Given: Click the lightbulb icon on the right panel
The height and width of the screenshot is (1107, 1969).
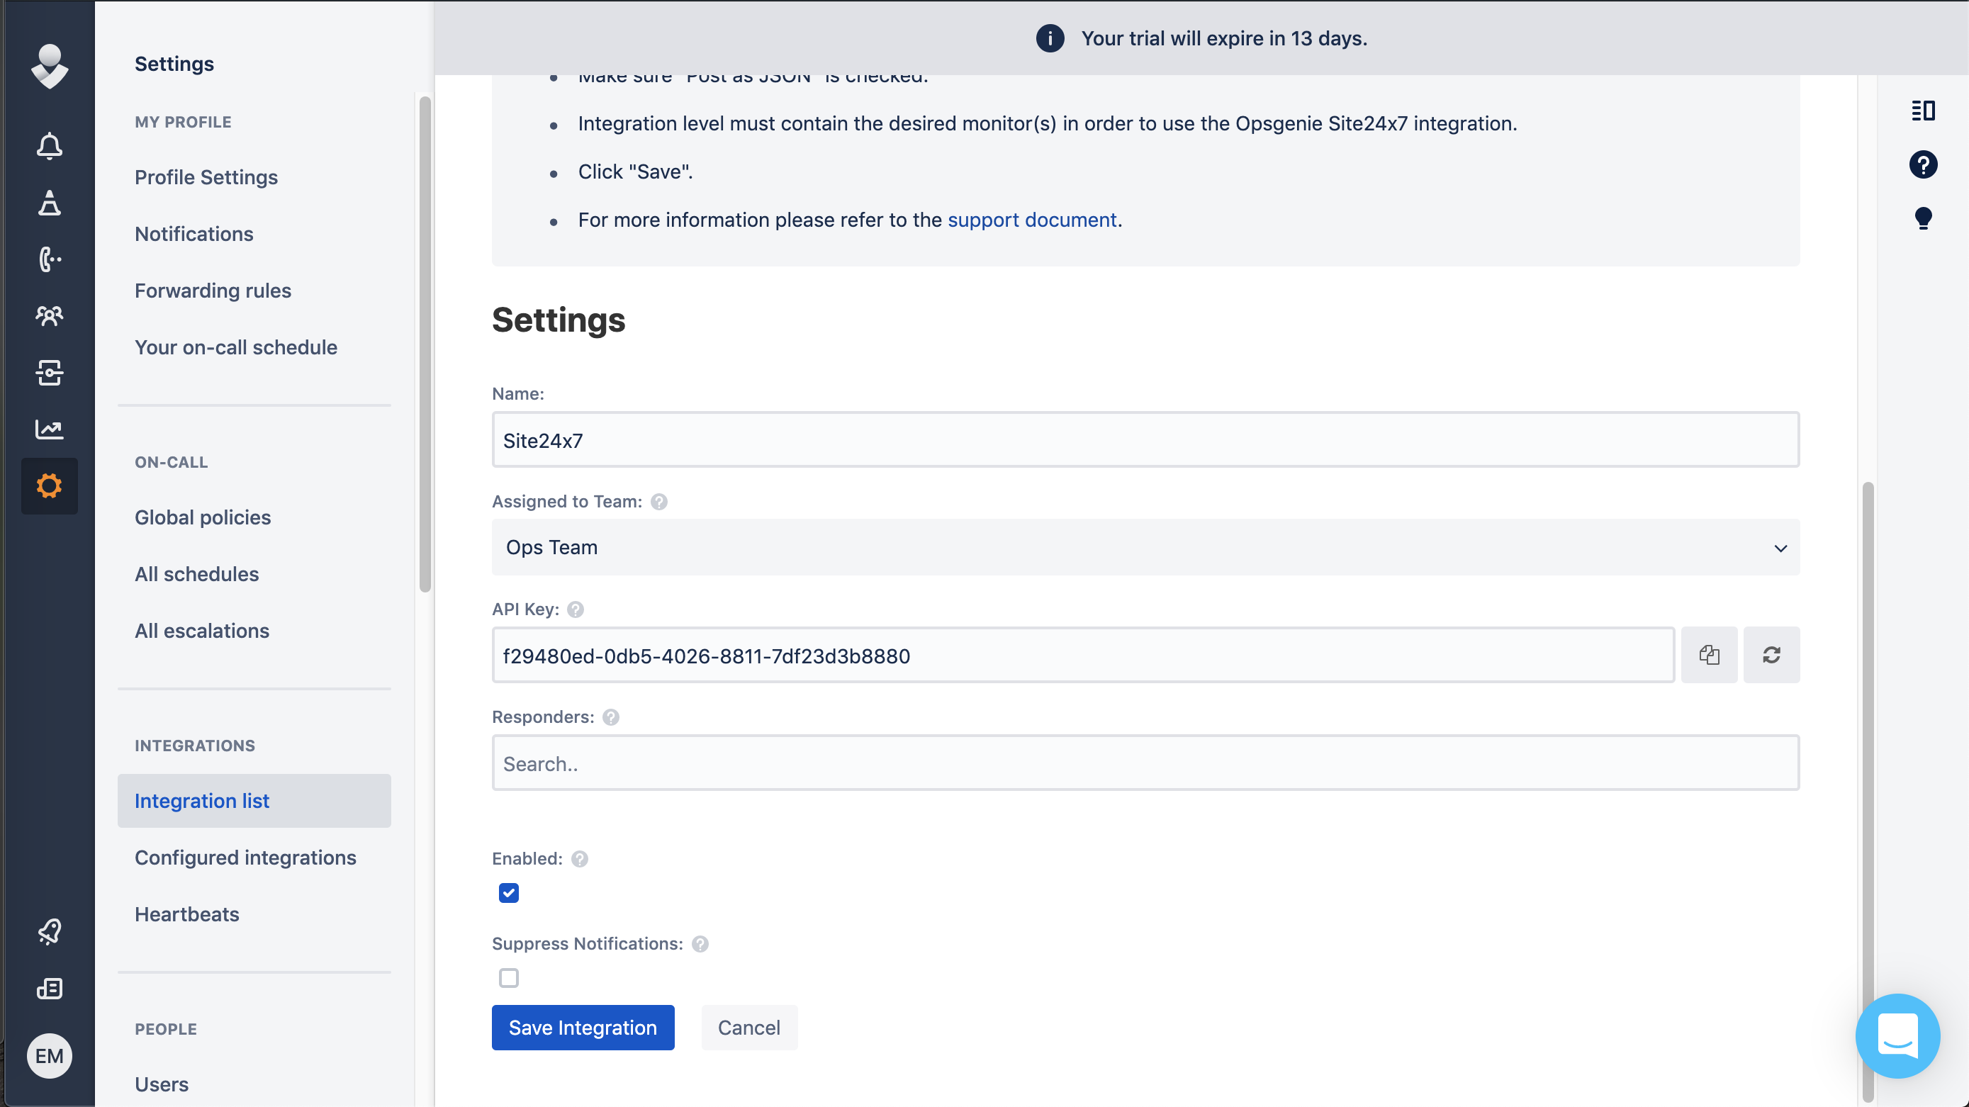Looking at the screenshot, I should click(x=1922, y=219).
